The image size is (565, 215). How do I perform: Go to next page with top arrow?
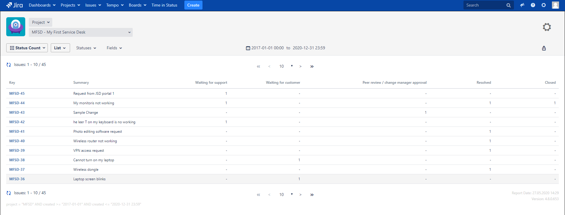click(300, 67)
